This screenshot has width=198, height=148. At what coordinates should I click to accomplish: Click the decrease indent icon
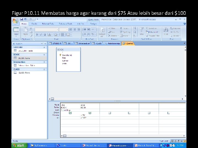pyautogui.click(x=84, y=29)
